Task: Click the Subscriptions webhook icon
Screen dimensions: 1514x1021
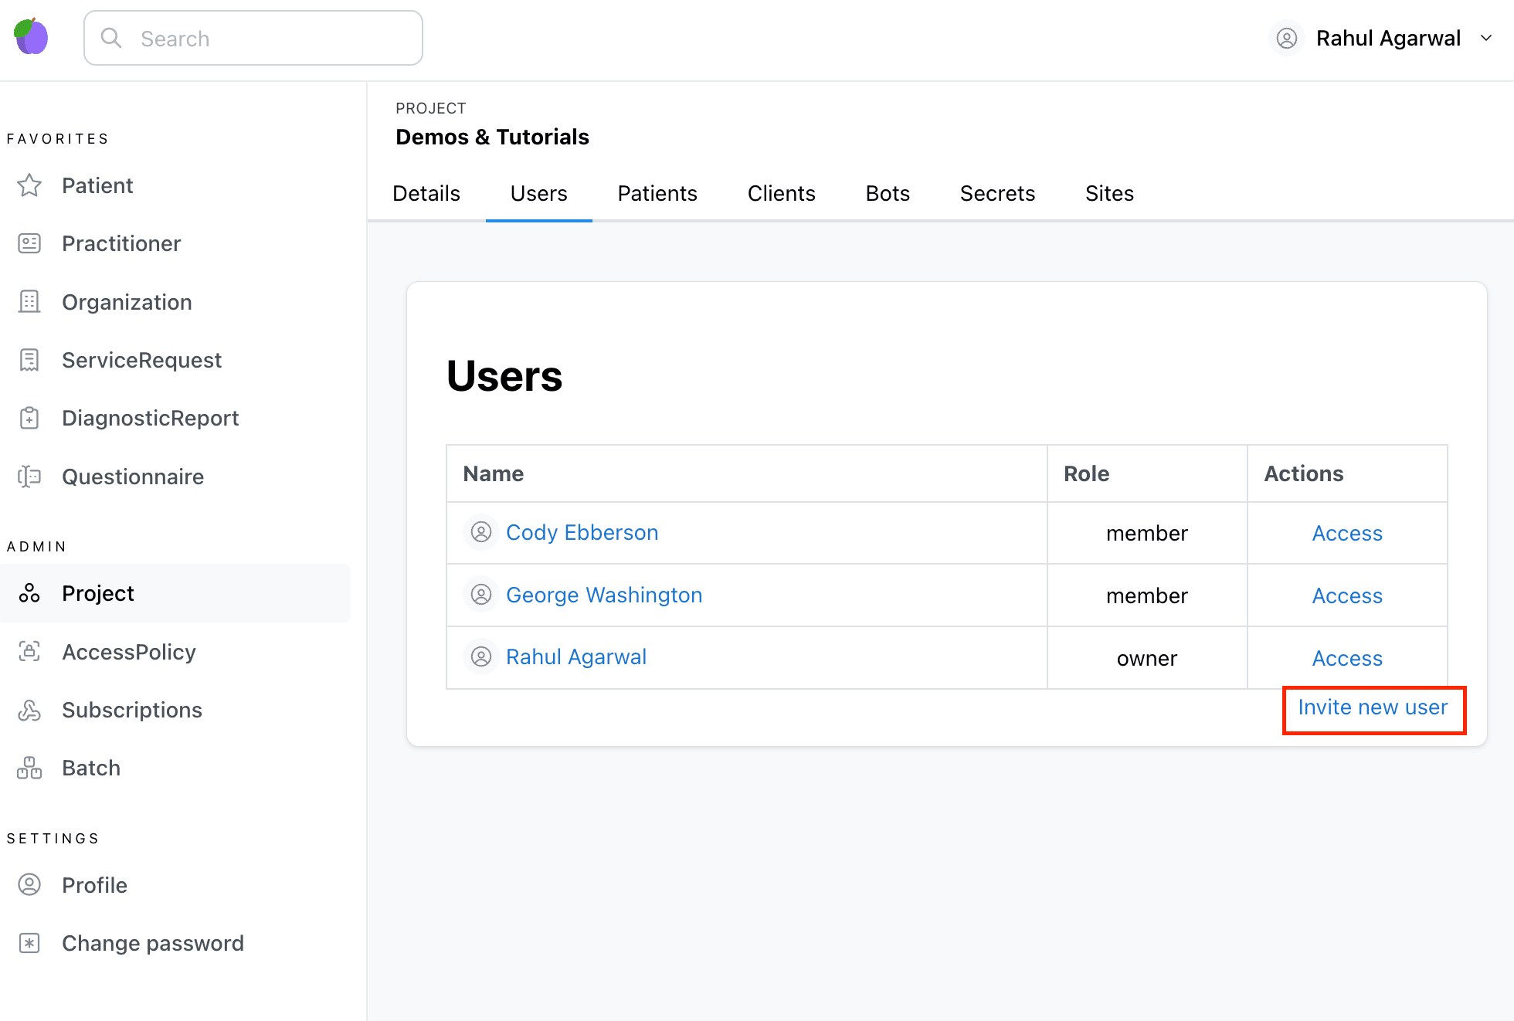Action: [29, 710]
